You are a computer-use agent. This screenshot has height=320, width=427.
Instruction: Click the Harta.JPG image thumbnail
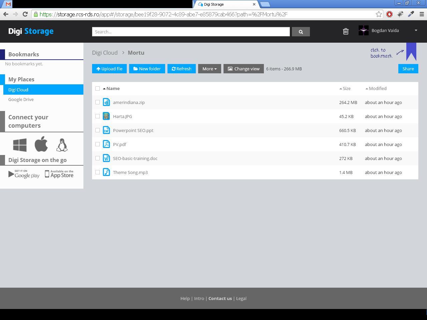point(106,116)
